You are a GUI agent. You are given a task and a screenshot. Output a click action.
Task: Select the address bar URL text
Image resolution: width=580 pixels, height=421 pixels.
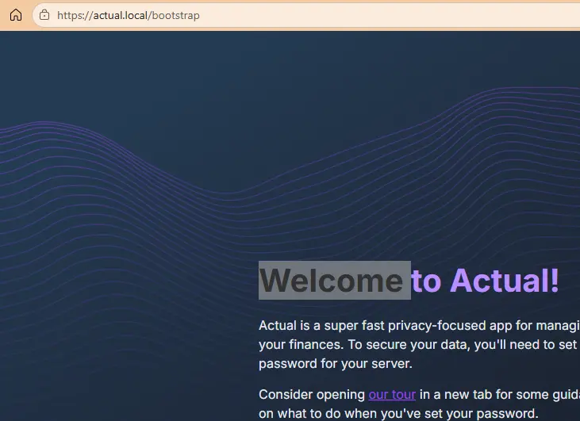[x=129, y=16]
